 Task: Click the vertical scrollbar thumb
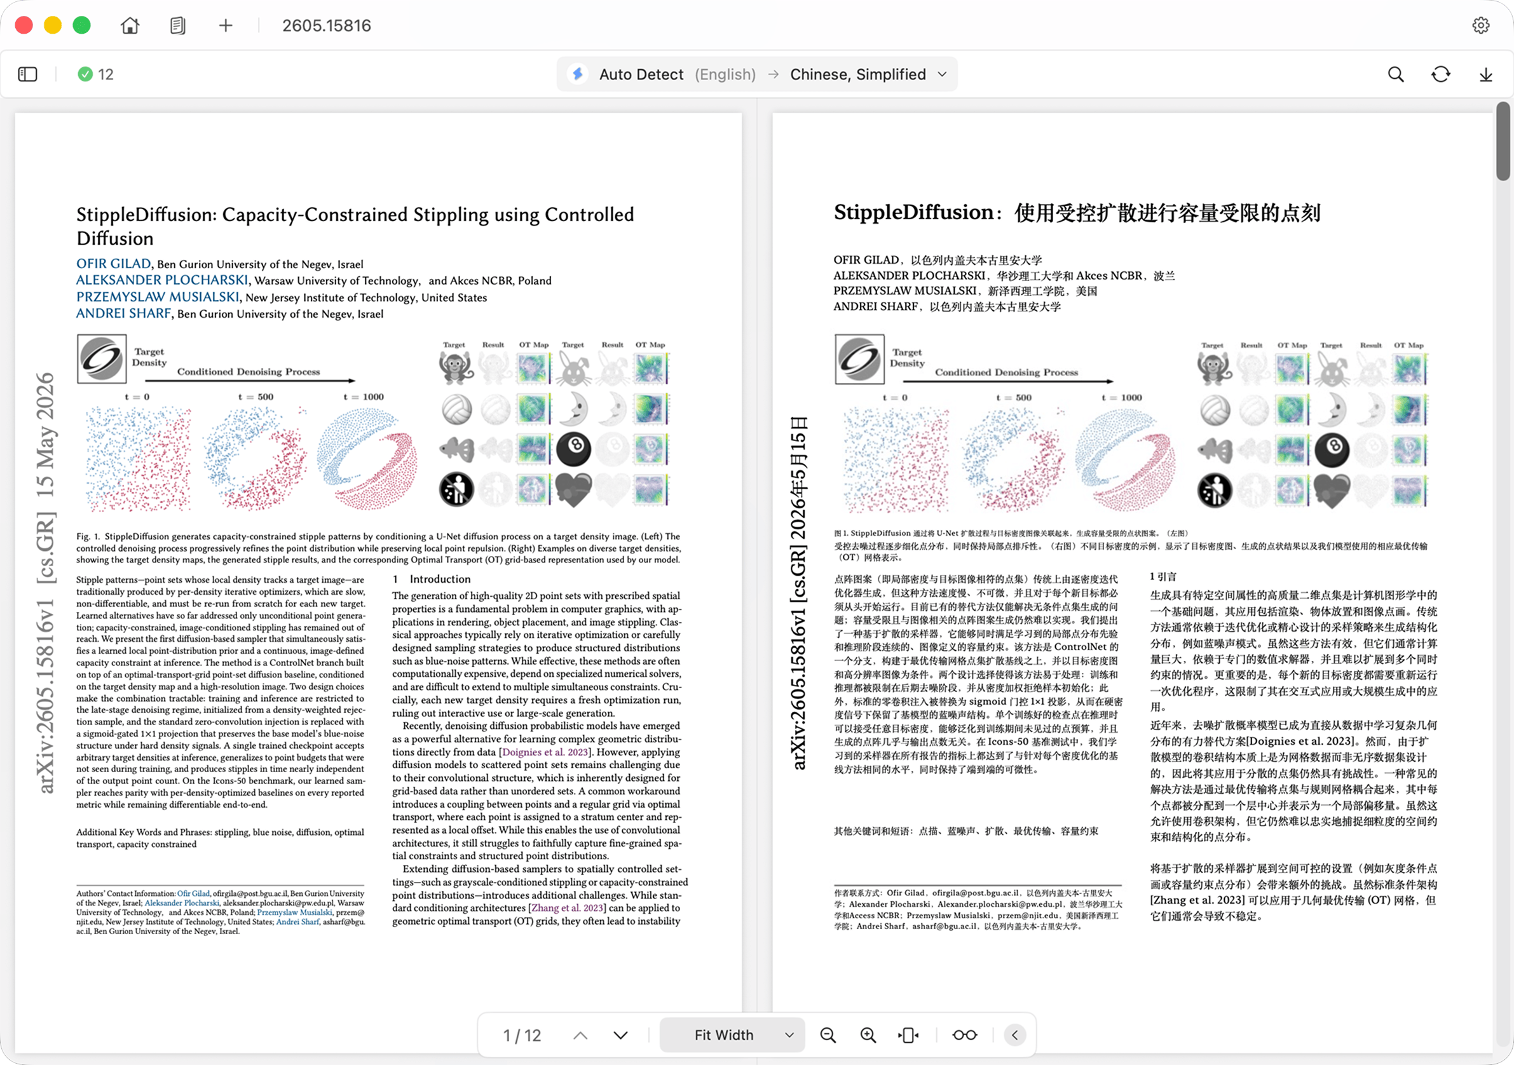coord(1503,141)
